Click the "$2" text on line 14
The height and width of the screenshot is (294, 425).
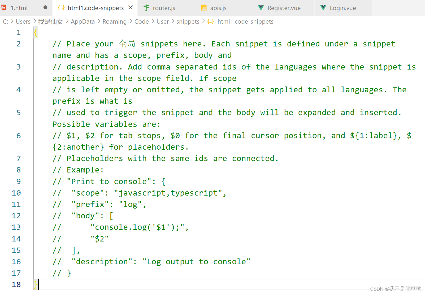[99, 239]
